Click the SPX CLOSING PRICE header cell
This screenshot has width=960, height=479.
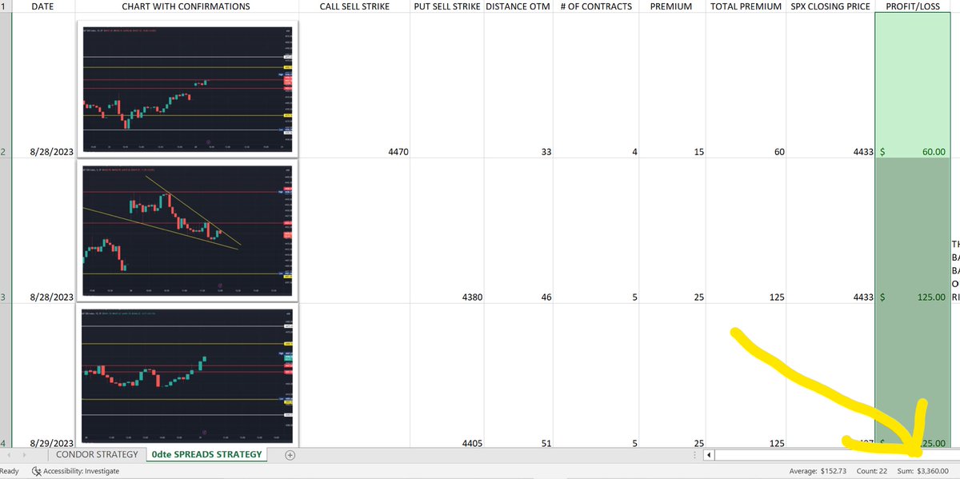click(x=830, y=6)
